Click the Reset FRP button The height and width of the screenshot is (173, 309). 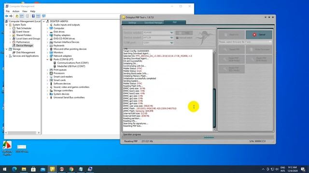pos(232,49)
